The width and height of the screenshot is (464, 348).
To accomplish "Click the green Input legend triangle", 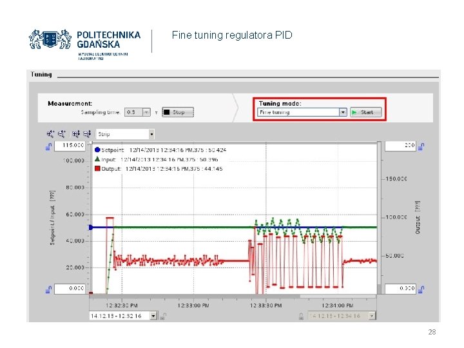I will (97, 159).
